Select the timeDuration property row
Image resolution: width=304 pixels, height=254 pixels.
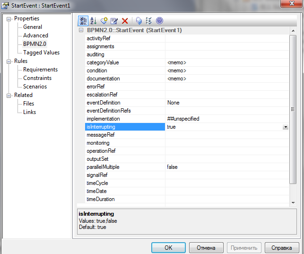point(187,199)
